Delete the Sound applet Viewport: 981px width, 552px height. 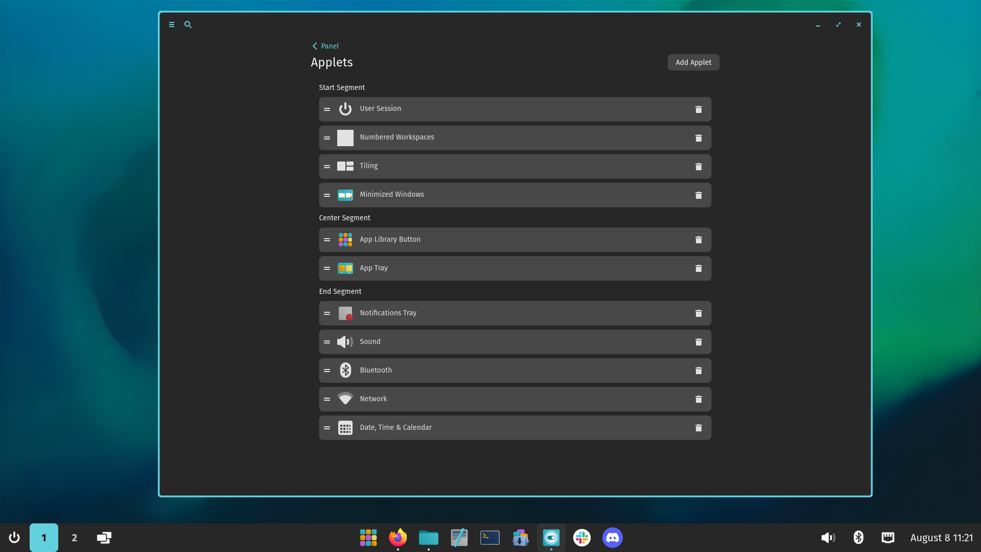point(698,341)
